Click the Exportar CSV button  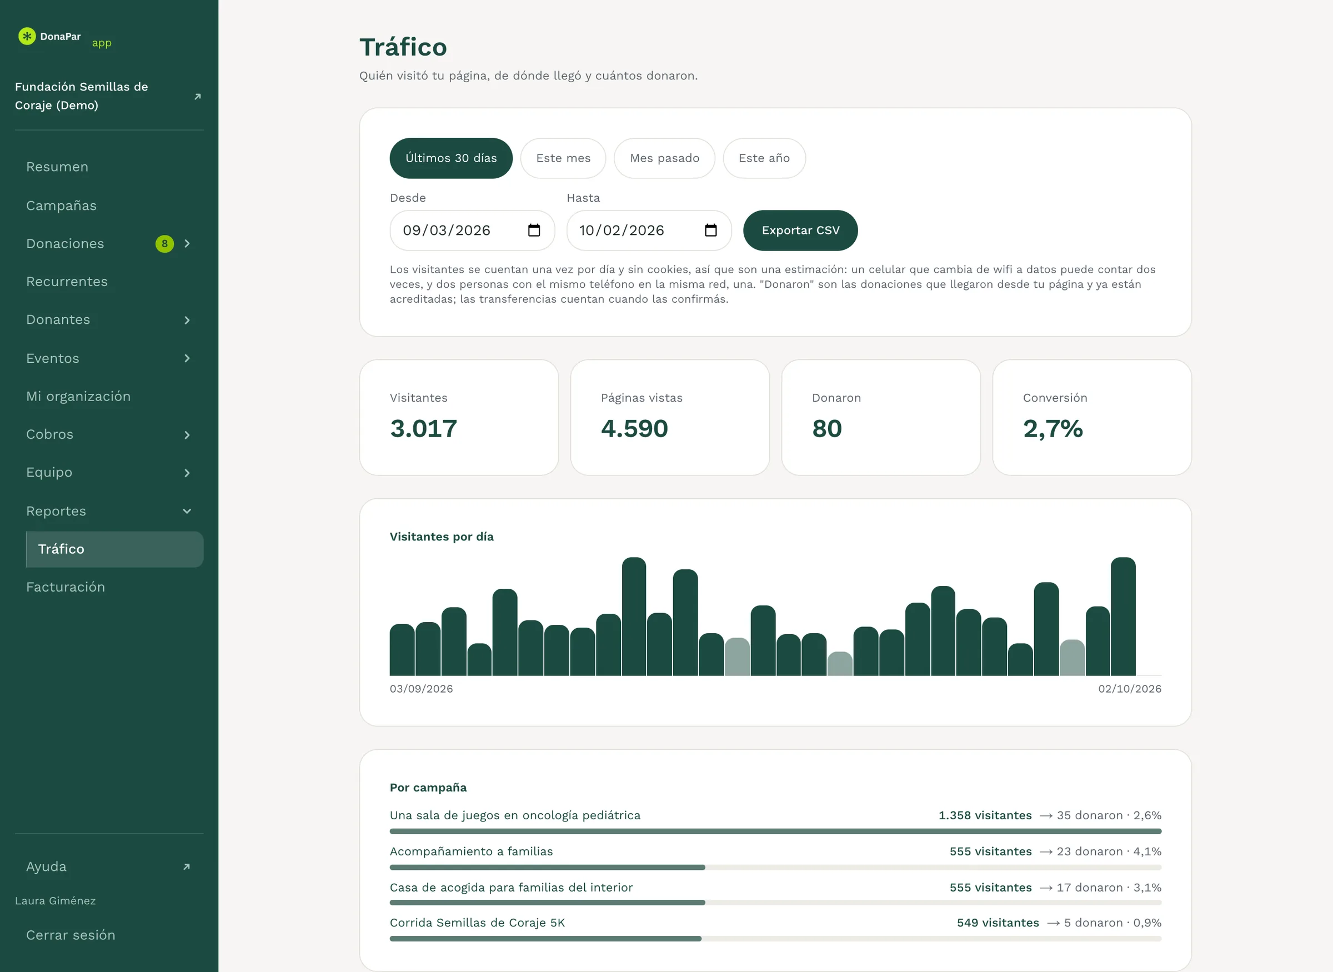pos(800,231)
